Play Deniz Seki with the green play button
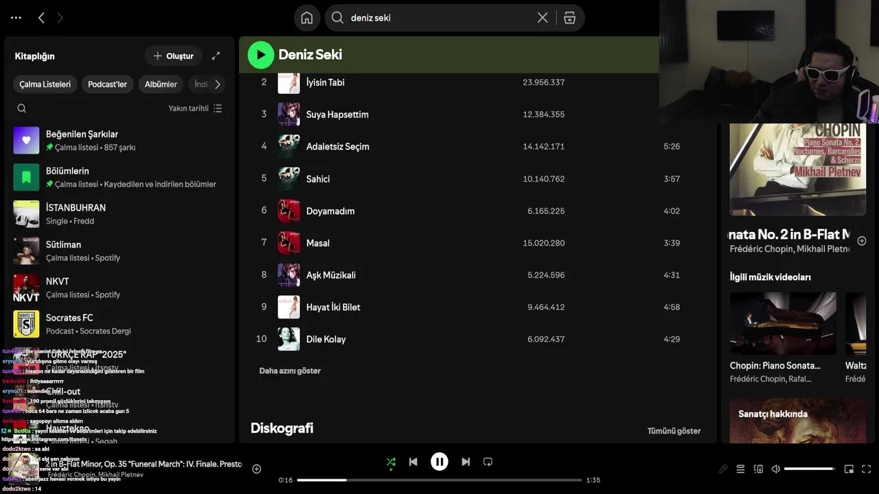Viewport: 879px width, 494px height. click(261, 55)
